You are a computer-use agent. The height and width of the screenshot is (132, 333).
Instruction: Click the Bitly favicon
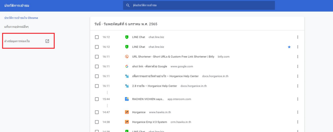tap(127, 57)
